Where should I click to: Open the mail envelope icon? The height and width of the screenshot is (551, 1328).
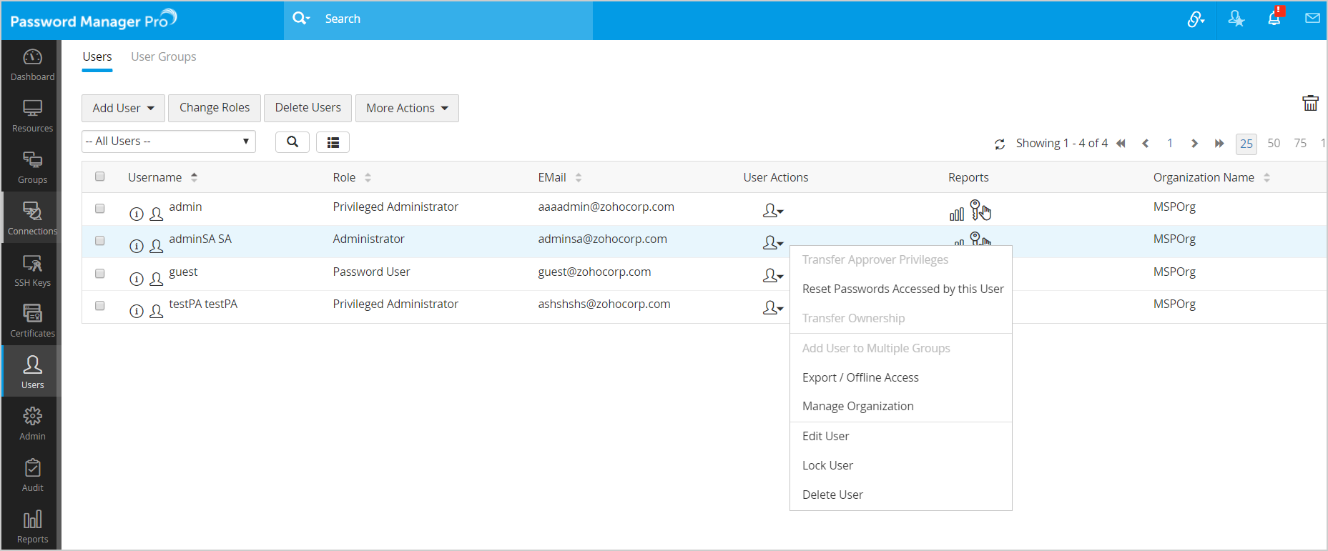pos(1312,19)
